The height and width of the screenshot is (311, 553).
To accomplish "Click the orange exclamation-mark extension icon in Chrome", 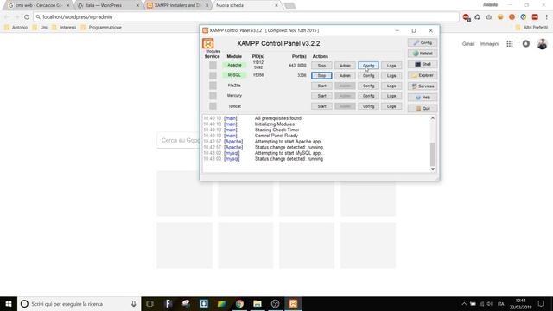I will 512,17.
